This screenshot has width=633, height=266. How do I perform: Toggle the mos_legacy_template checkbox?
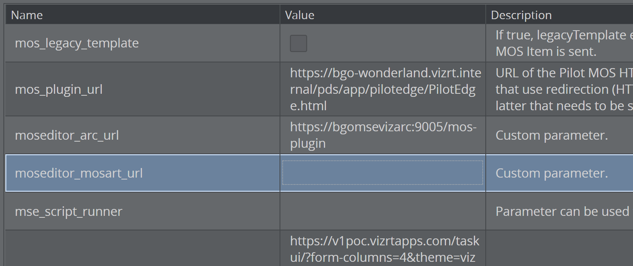(x=298, y=43)
